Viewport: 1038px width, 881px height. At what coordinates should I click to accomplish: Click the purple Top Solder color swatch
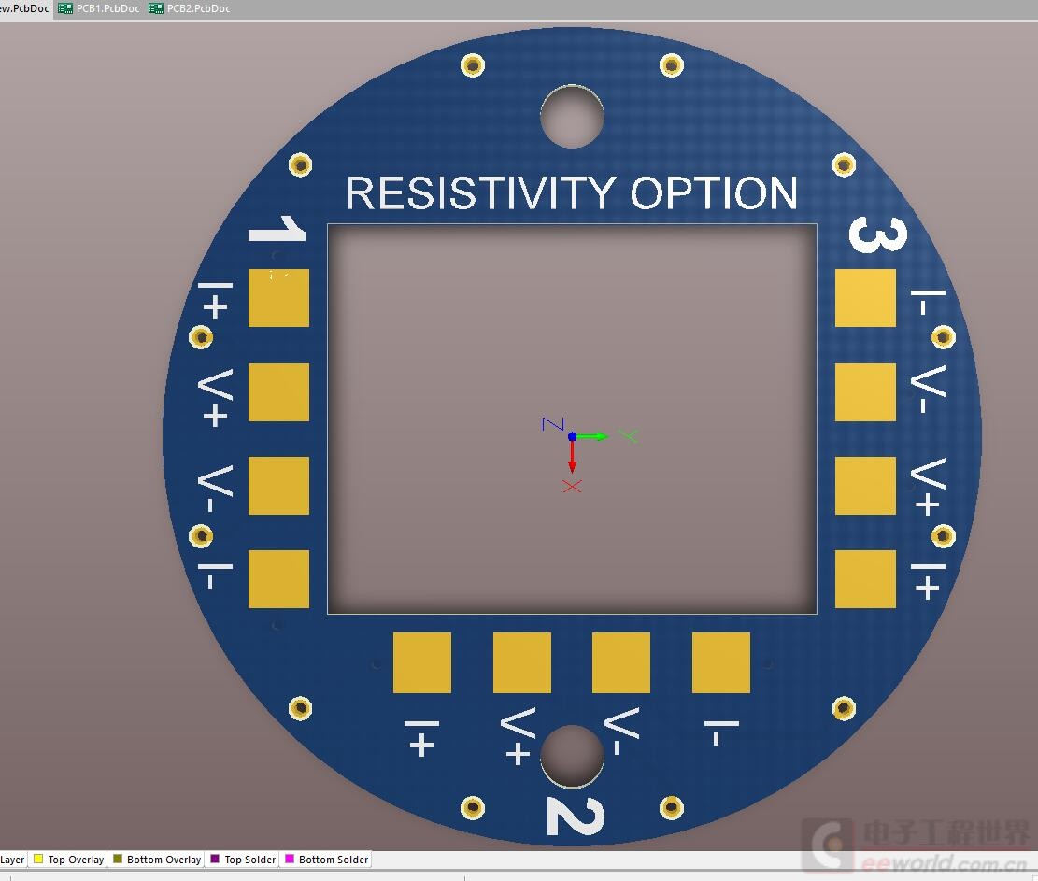tap(215, 860)
